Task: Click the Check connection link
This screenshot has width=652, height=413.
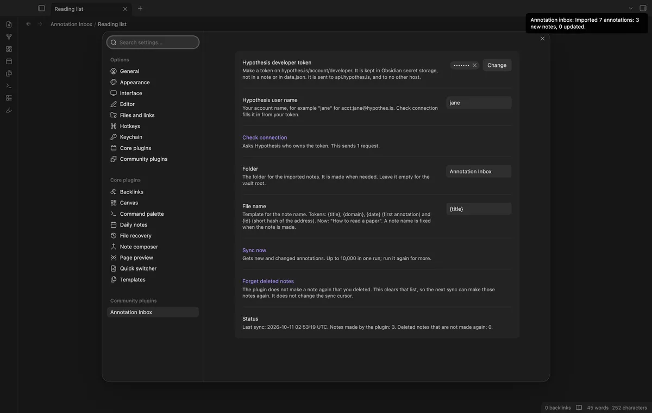Action: [x=265, y=137]
